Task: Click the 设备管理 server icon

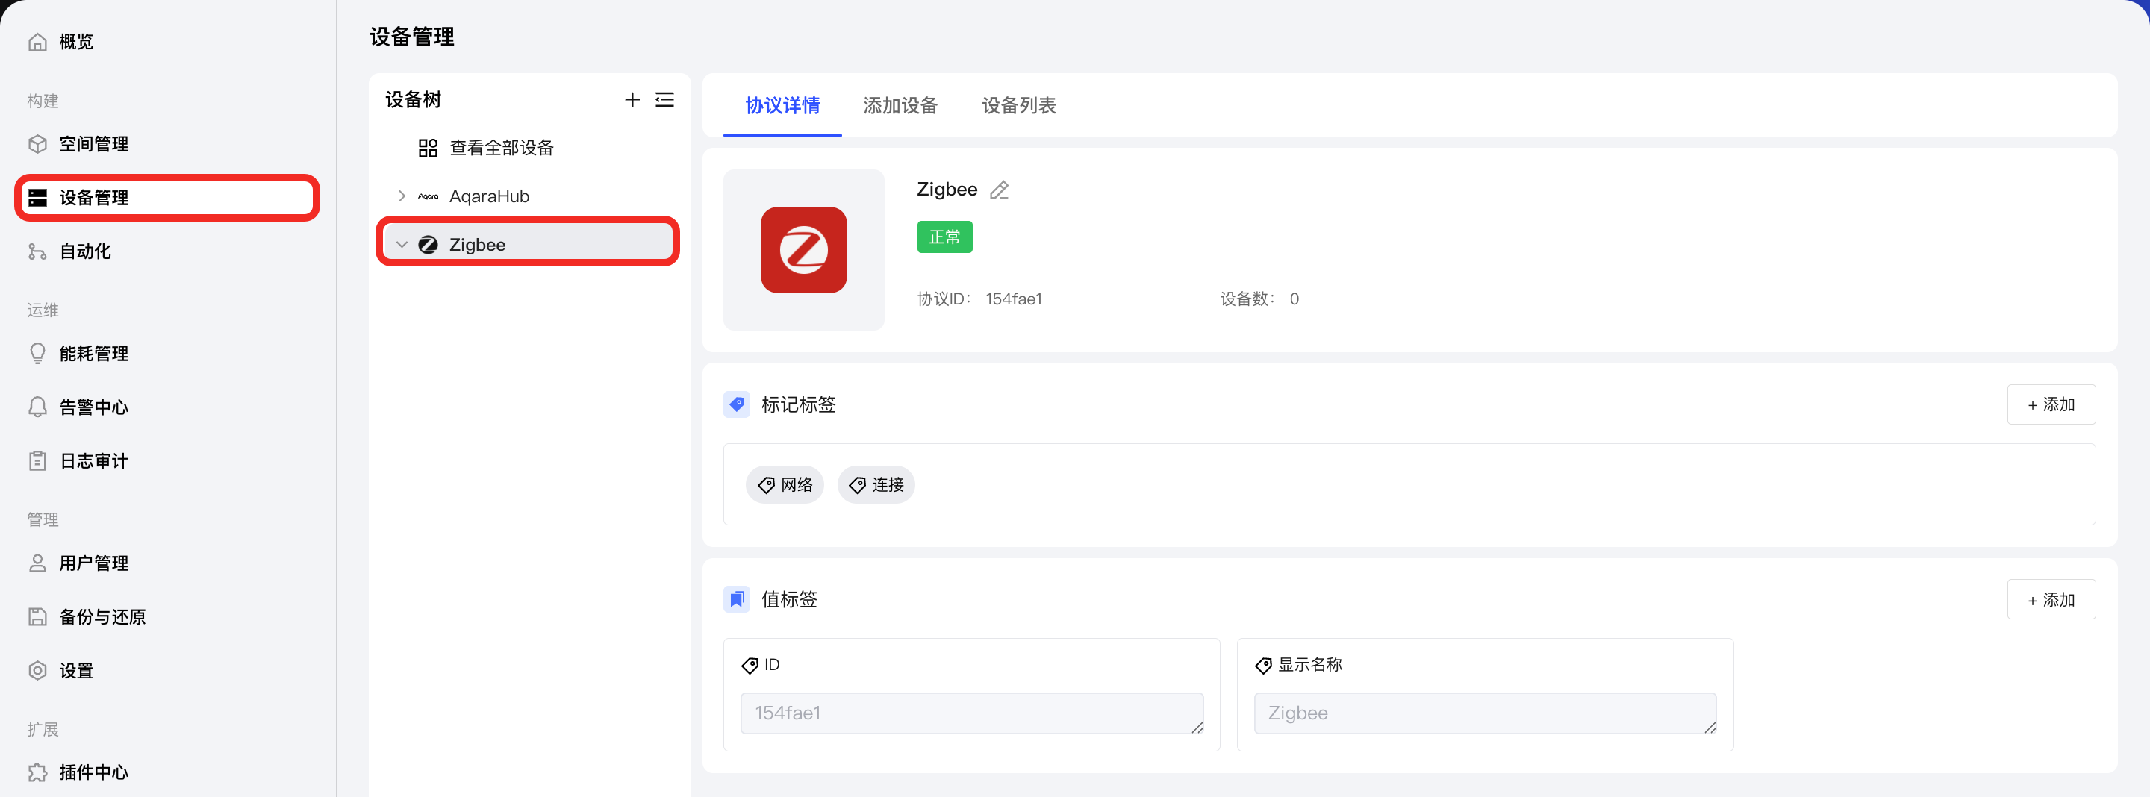Action: pyautogui.click(x=37, y=198)
